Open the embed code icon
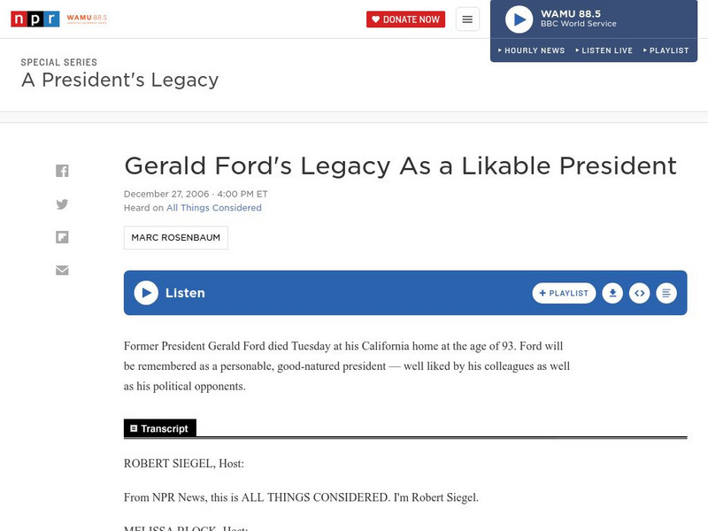 coord(638,292)
